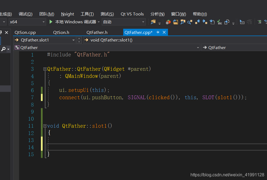Click slot1 function name on line 11

pyautogui.click(x=99, y=126)
